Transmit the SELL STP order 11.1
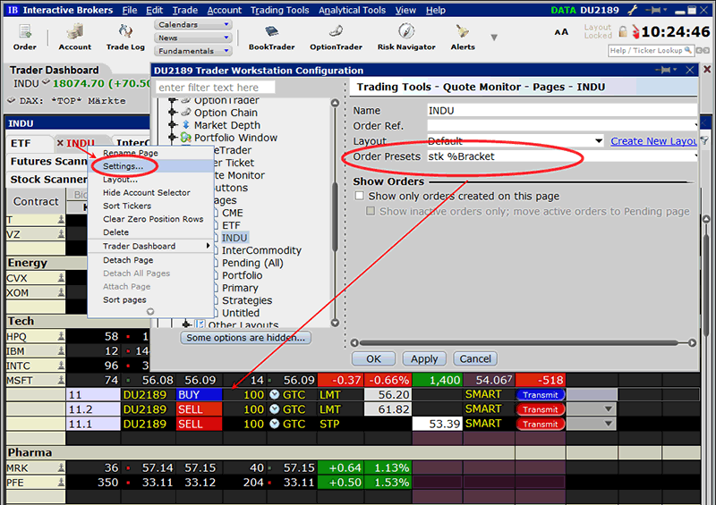This screenshot has height=505, width=716. pyautogui.click(x=541, y=424)
